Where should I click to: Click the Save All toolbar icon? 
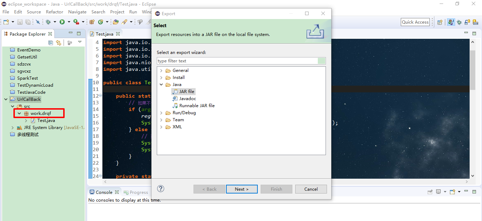[28, 22]
